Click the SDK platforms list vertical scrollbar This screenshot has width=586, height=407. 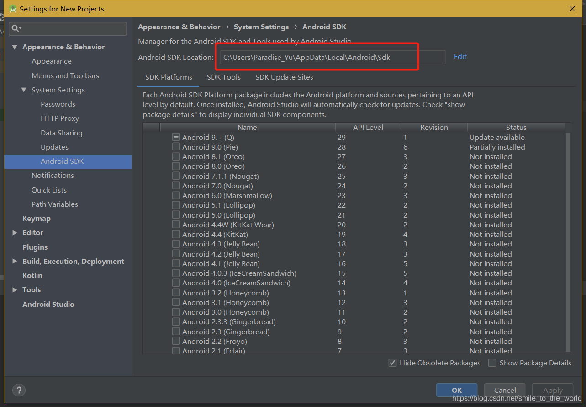568,242
